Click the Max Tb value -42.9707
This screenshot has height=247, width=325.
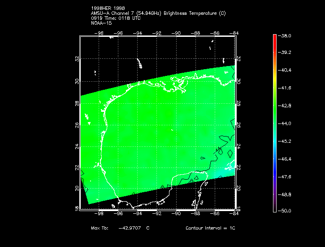pos(130,228)
